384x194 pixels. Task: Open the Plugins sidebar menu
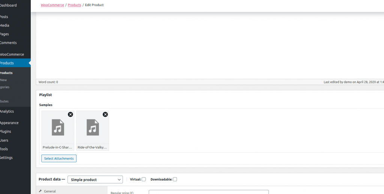pos(5,131)
